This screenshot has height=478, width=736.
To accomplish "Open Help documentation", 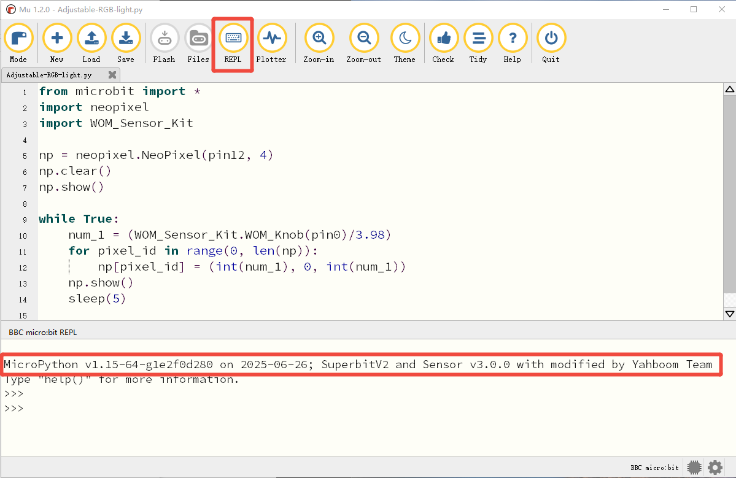I will coord(512,43).
